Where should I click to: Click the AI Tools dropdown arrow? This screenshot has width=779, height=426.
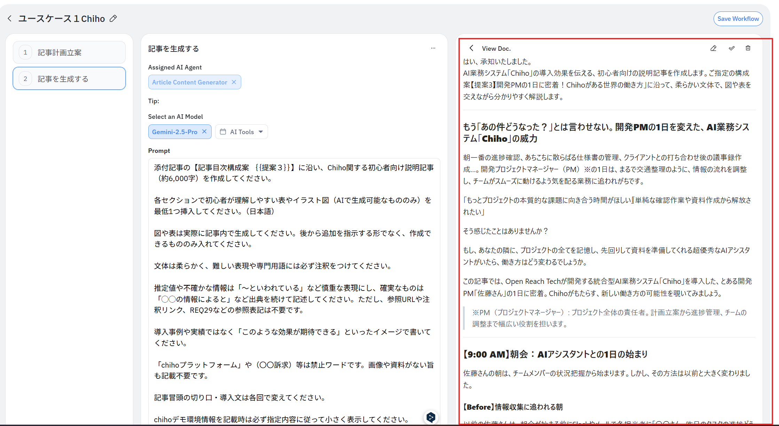coord(261,132)
